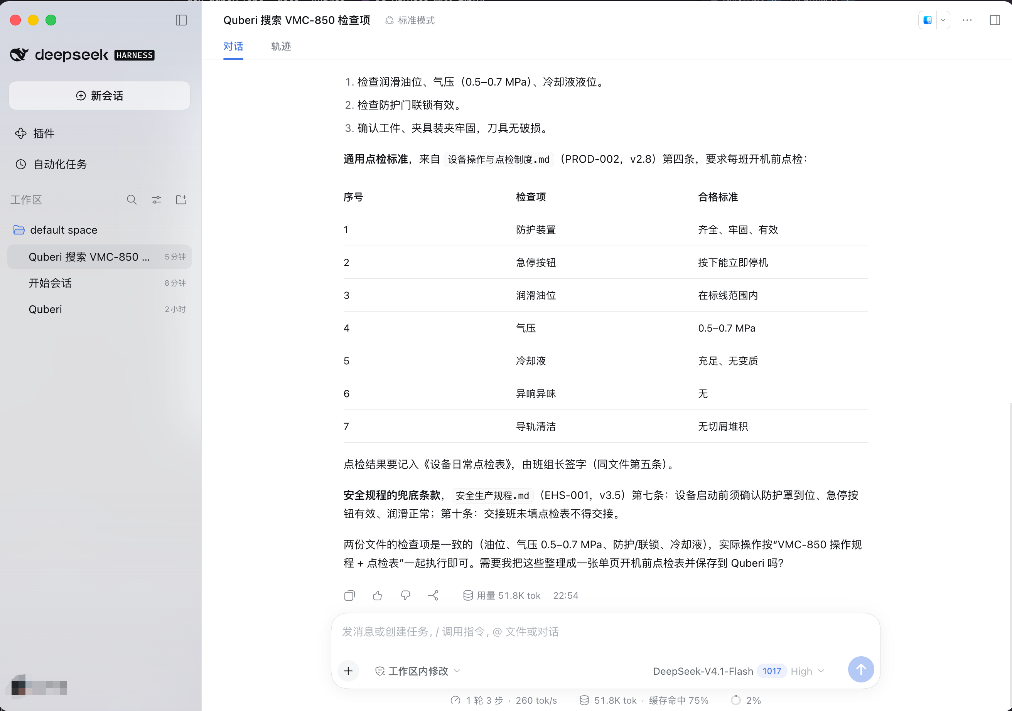Expand the app launcher dropdown arrow

943,20
